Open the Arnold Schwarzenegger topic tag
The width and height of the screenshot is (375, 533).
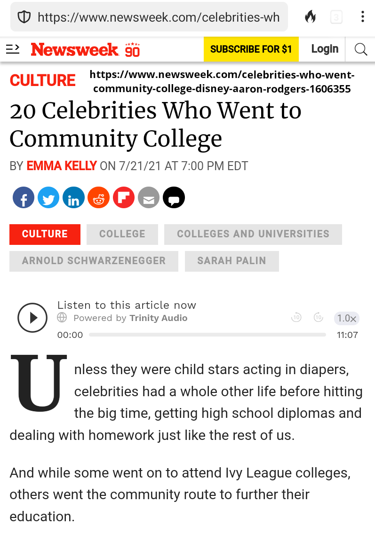94,261
